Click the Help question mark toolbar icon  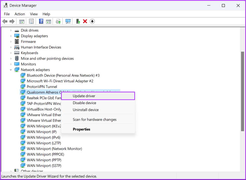[x=41, y=21]
